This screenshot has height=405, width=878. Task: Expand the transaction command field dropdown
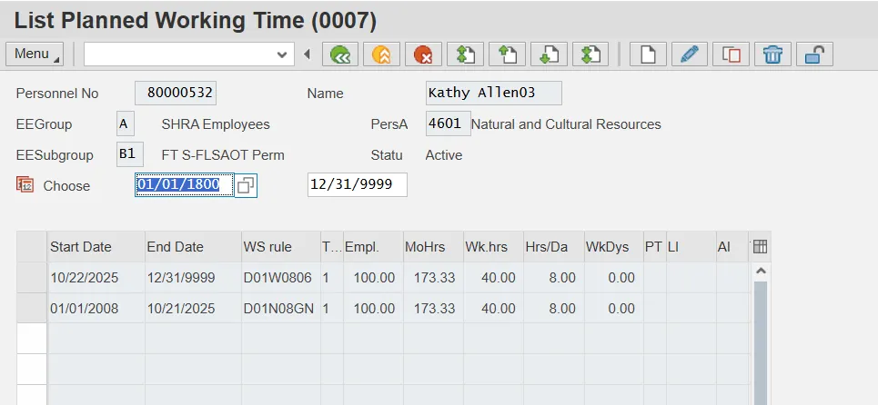click(281, 54)
